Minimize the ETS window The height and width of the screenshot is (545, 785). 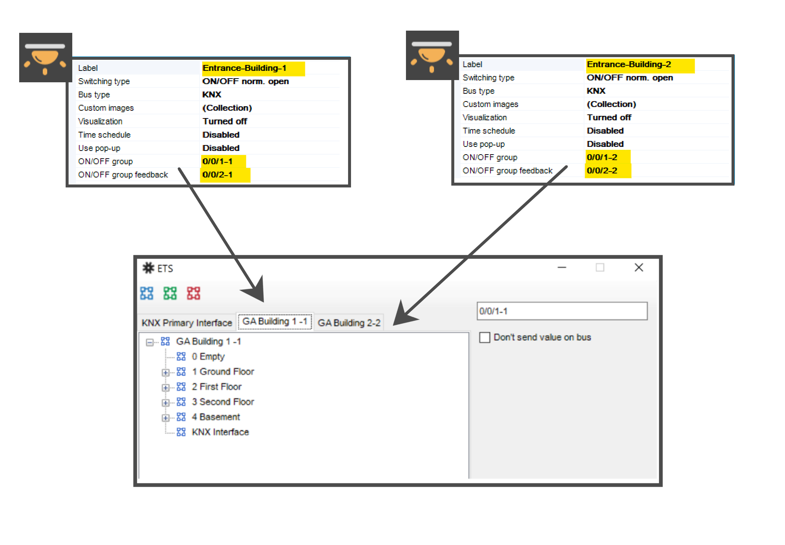pos(562,268)
